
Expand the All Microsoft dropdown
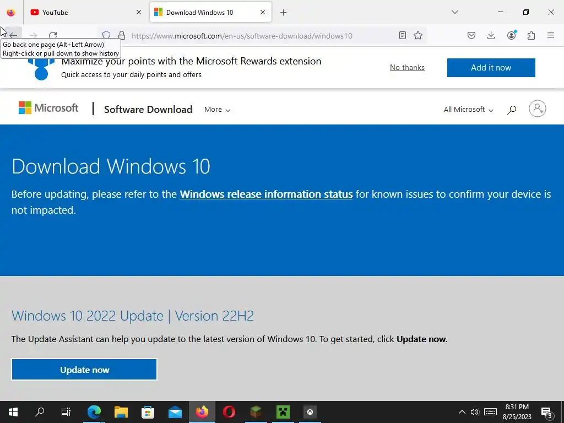(468, 110)
